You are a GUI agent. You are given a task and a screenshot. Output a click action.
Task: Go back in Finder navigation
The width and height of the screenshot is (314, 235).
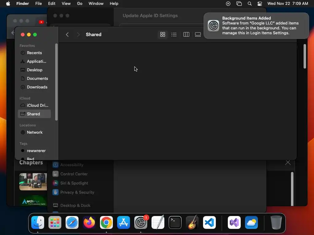click(x=67, y=35)
